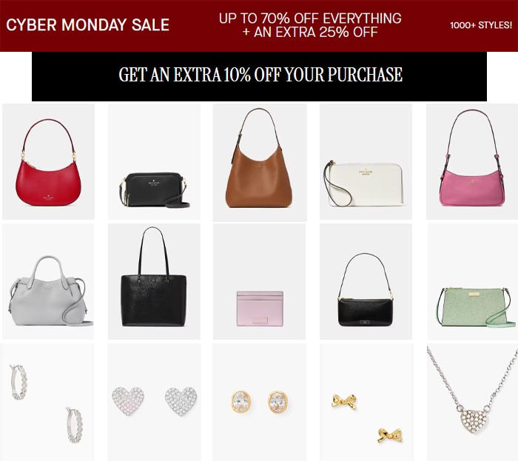View the black patent shoulder bag
The height and width of the screenshot is (461, 518).
(366, 281)
